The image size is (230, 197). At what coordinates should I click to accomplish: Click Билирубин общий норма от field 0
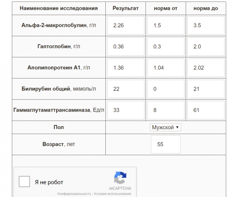(x=166, y=89)
